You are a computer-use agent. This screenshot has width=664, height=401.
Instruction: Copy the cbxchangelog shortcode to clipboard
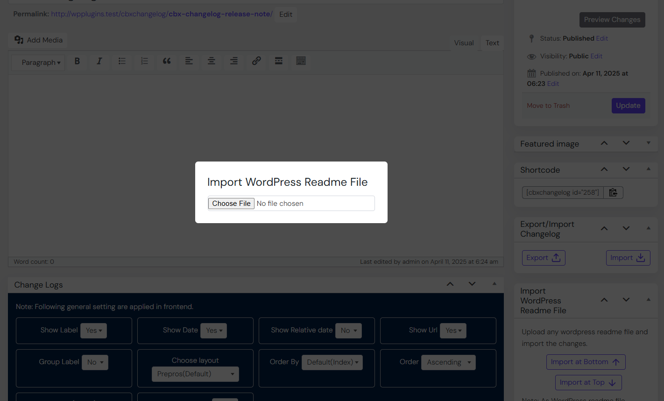pos(613,192)
